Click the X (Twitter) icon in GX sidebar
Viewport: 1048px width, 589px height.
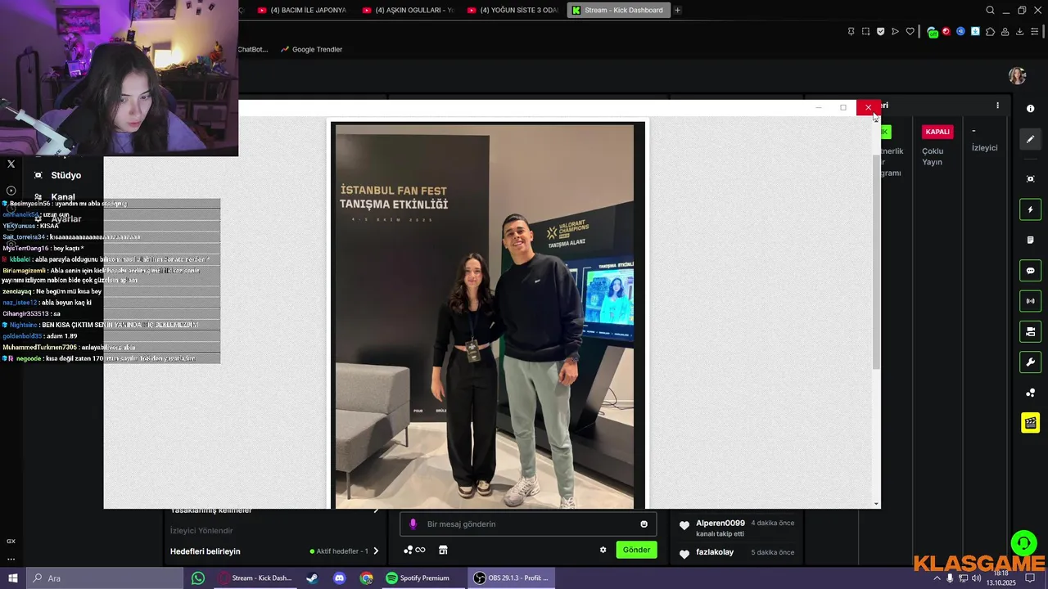click(11, 164)
